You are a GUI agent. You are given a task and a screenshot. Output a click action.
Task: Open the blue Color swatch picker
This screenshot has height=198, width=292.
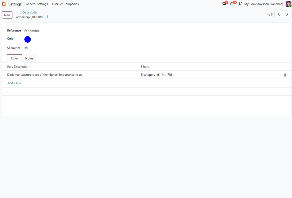pos(28,39)
